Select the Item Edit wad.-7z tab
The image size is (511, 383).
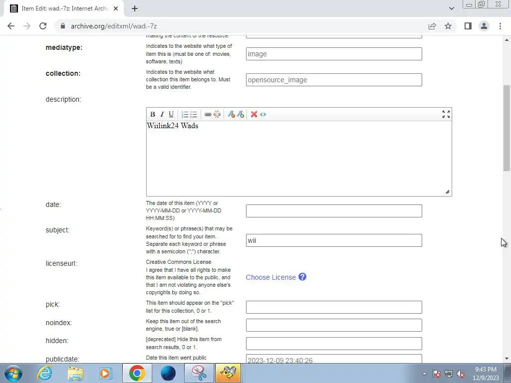coord(63,8)
